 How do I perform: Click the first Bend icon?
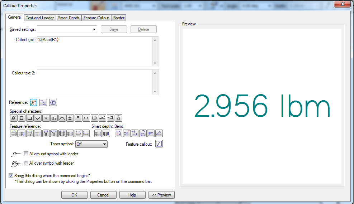(118, 133)
